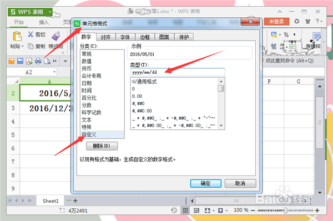Viewport: 333px width, 221px height.
Task: Switch to the 对齐 tab
Action: (x=105, y=37)
